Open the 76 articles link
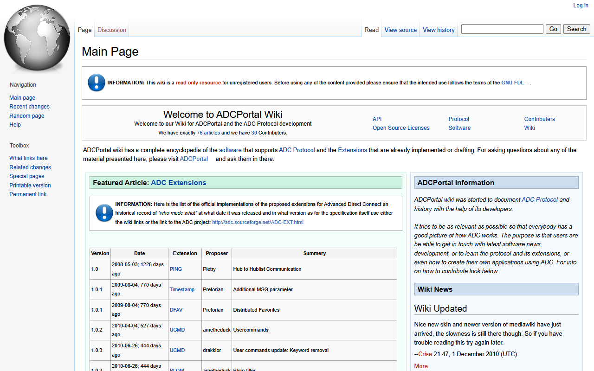 [x=208, y=133]
